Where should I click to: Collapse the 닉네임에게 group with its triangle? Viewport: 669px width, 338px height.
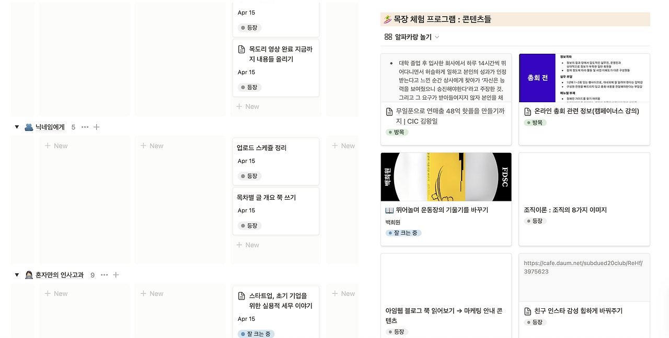16,127
